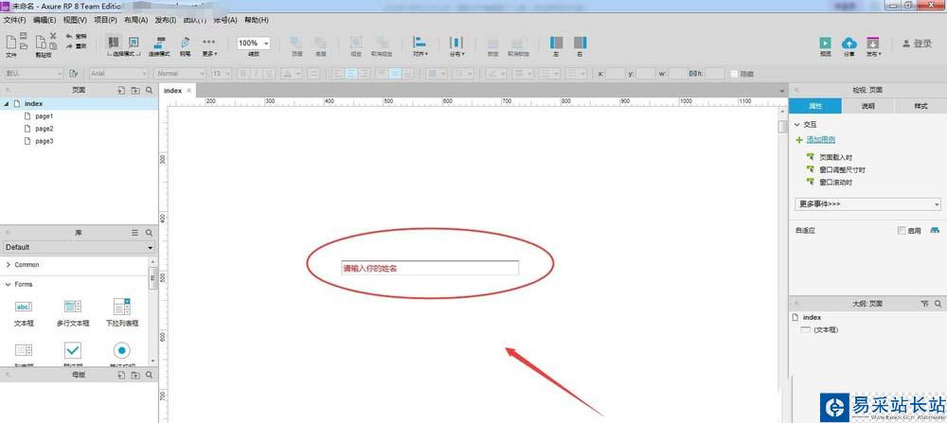947x423 pixels.
Task: Switch to the Style (样式) inspector tab
Action: (920, 106)
